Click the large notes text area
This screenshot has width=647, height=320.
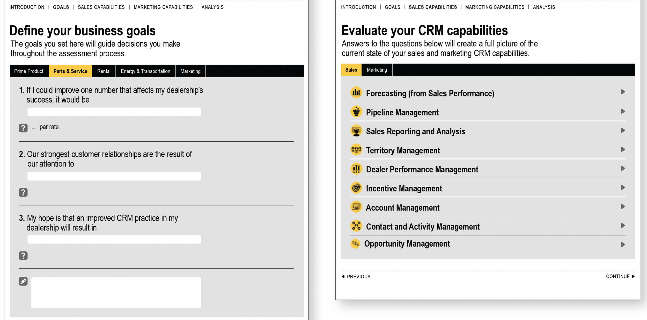click(x=116, y=292)
